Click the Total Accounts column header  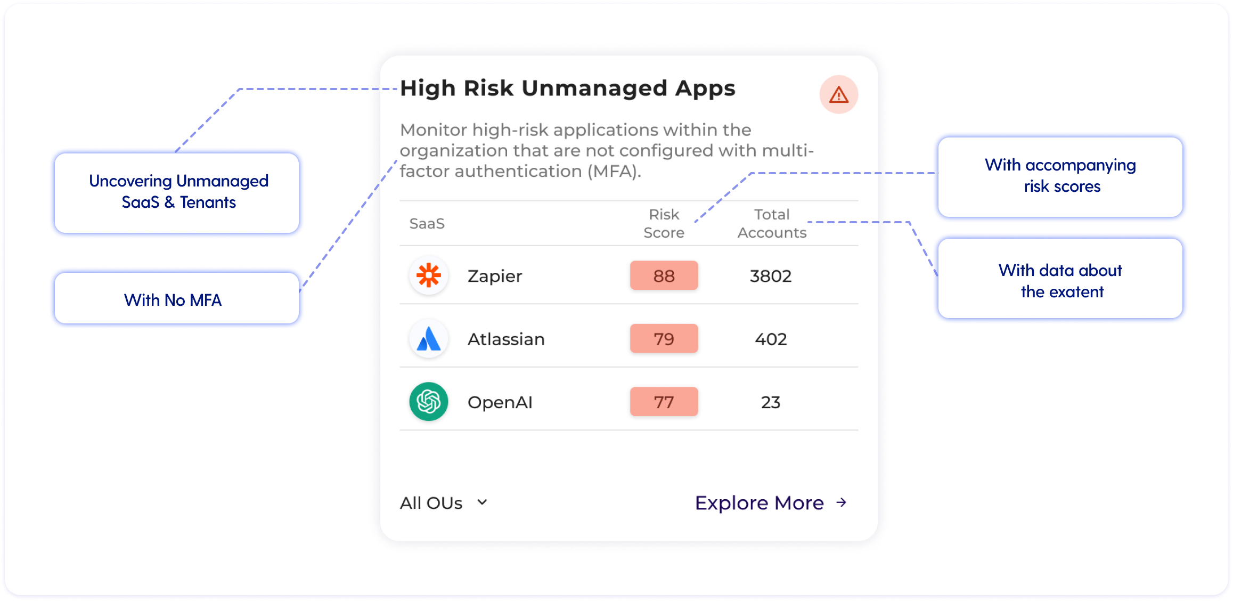point(771,223)
